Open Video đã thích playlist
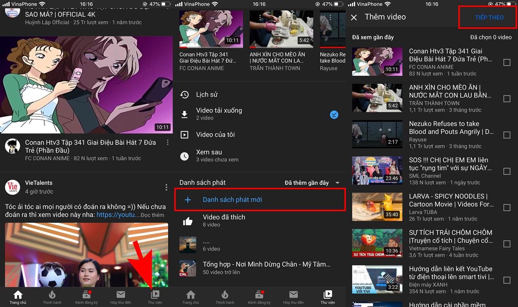The height and width of the screenshot is (307, 518). (x=259, y=221)
